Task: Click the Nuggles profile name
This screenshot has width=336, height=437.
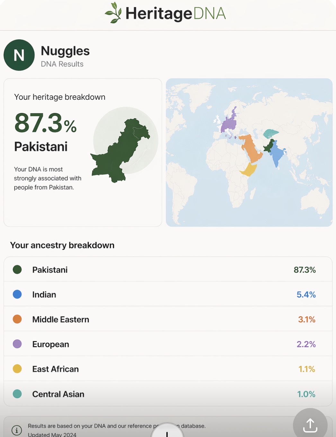Action: coord(65,51)
